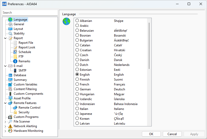Collapse the Remote Features tree node
The image size is (207, 139).
(5, 103)
